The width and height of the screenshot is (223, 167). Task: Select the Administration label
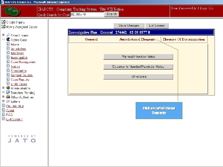pos(20,88)
